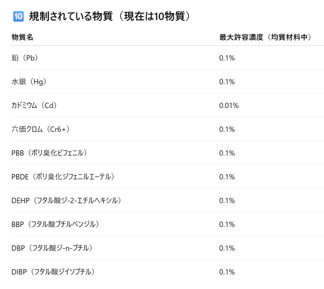Click the DEHP substance row name
This screenshot has height=289, width=324.
point(66,200)
